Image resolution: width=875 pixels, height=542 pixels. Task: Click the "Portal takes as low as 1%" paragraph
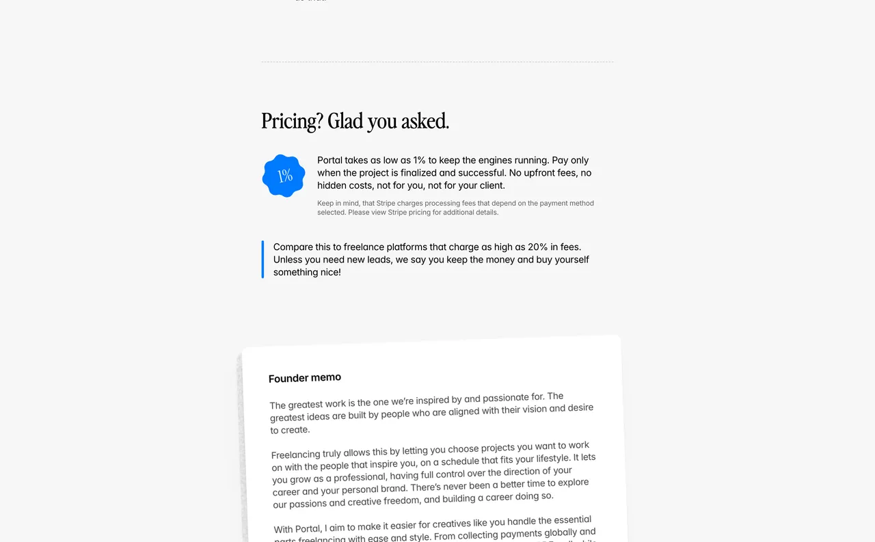tap(454, 173)
